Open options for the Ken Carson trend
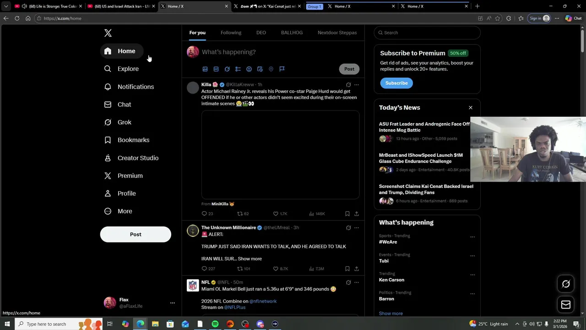 472,275
